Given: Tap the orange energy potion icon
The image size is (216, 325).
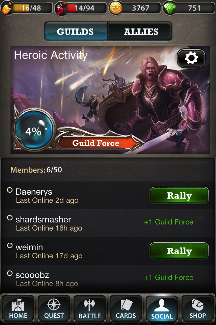Looking at the screenshot, I should coord(7,8).
